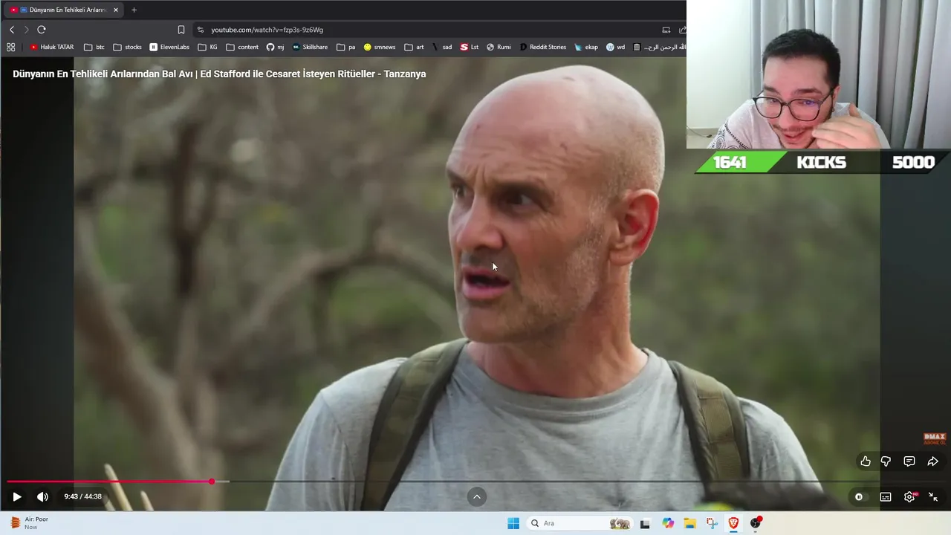Mute the video volume speaker icon
Image resolution: width=951 pixels, height=535 pixels.
[42, 497]
